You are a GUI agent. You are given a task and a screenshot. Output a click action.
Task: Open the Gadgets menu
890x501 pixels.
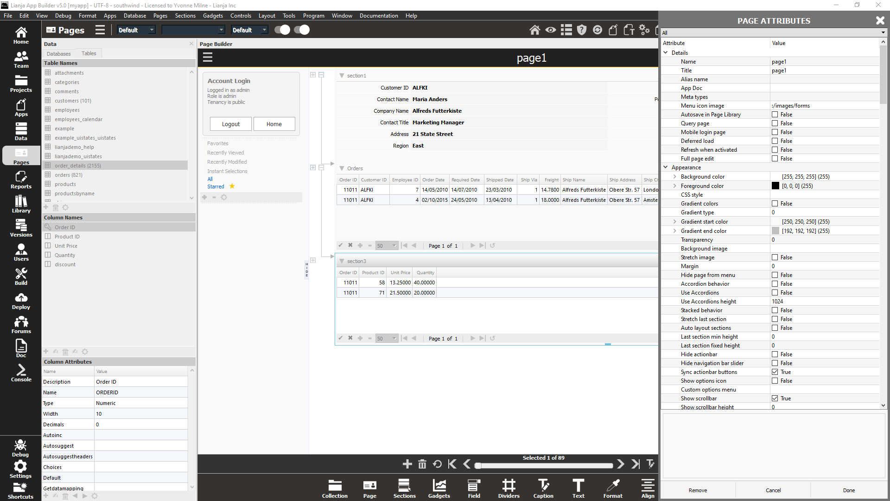click(x=212, y=16)
